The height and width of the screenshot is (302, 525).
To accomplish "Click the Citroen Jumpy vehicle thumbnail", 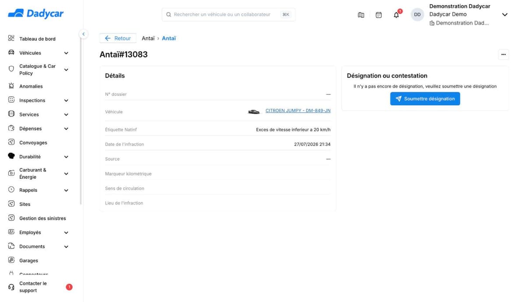I will coord(254,112).
